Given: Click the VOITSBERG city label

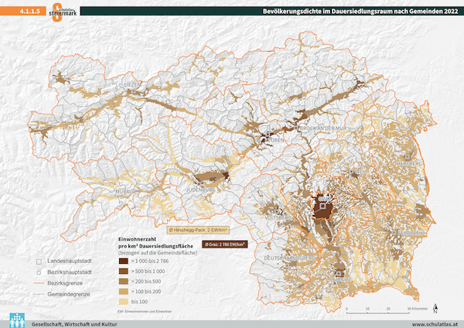Looking at the screenshot, I should (x=278, y=218).
